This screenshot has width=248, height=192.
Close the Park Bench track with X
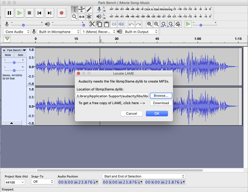pos(4,50)
